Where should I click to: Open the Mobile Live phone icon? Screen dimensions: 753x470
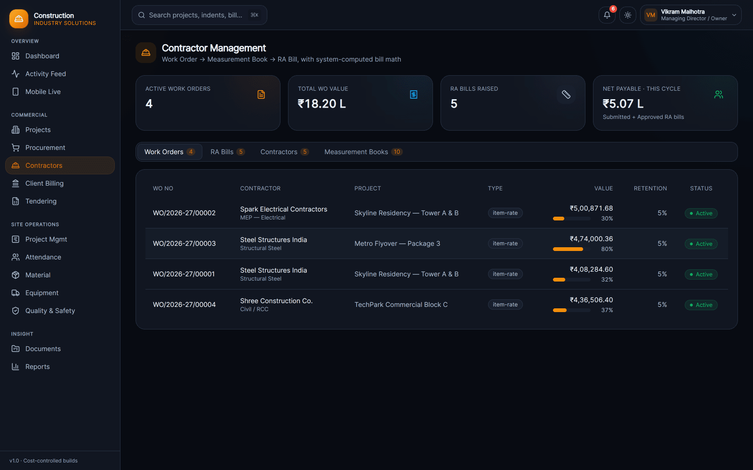(16, 92)
